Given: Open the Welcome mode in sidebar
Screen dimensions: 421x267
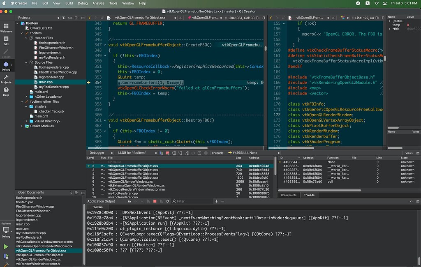Looking at the screenshot, I should click(6, 27).
